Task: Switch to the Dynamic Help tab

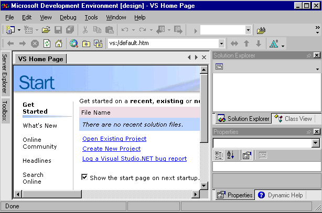Action: coord(281,195)
